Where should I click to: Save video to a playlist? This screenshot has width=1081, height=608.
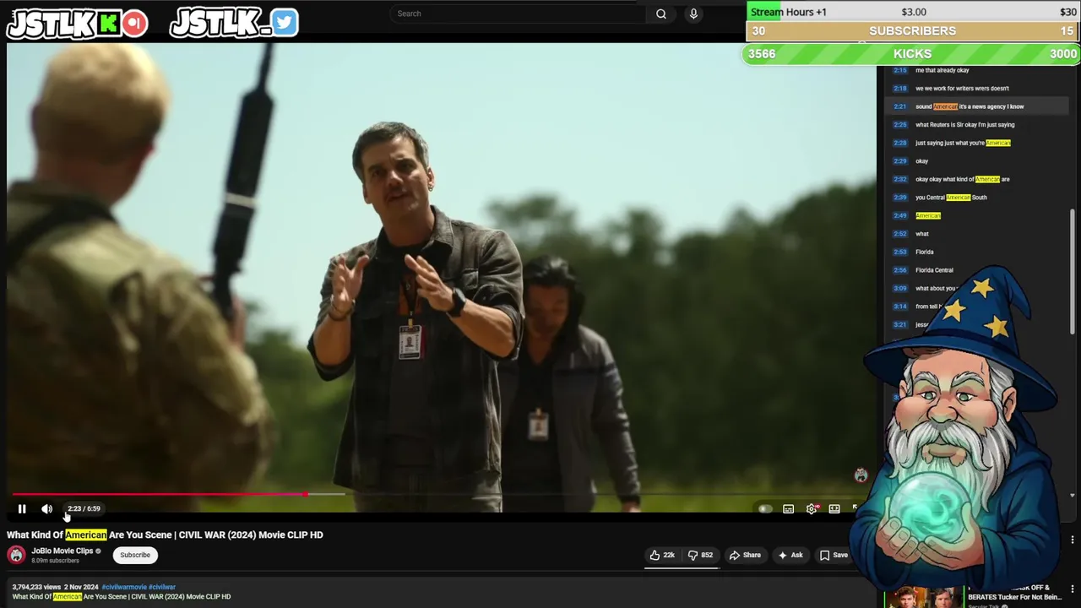[834, 555]
